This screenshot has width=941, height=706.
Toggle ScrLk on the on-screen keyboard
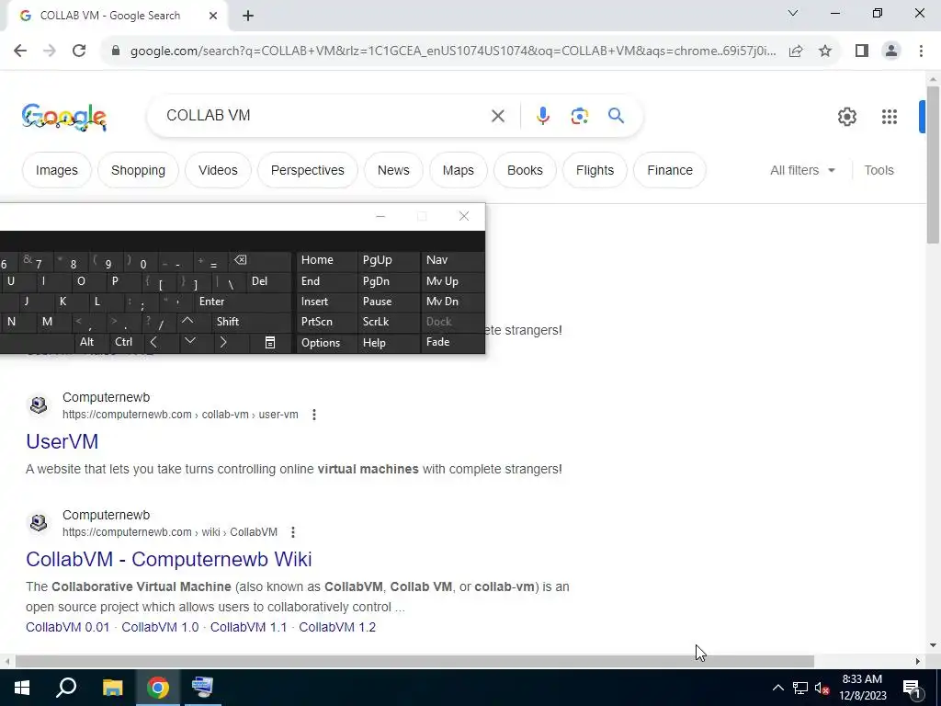(x=388, y=322)
